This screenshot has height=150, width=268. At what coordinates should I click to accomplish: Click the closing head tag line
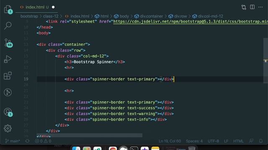point(45,27)
